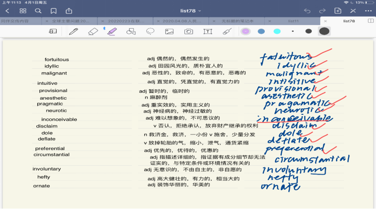Select the Camera tool
The height and width of the screenshot is (209, 376).
pos(189,31)
